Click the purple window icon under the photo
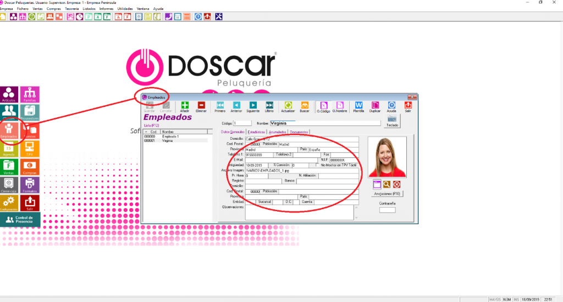The image size is (563, 302). point(377,185)
